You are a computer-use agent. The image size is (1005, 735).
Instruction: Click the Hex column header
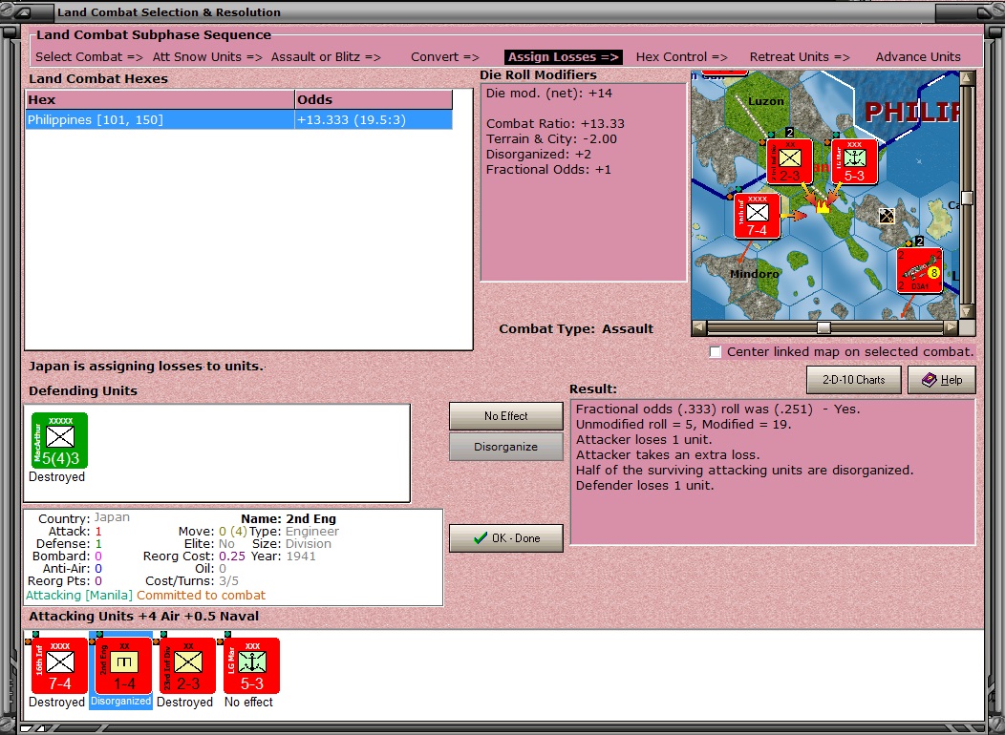(160, 100)
